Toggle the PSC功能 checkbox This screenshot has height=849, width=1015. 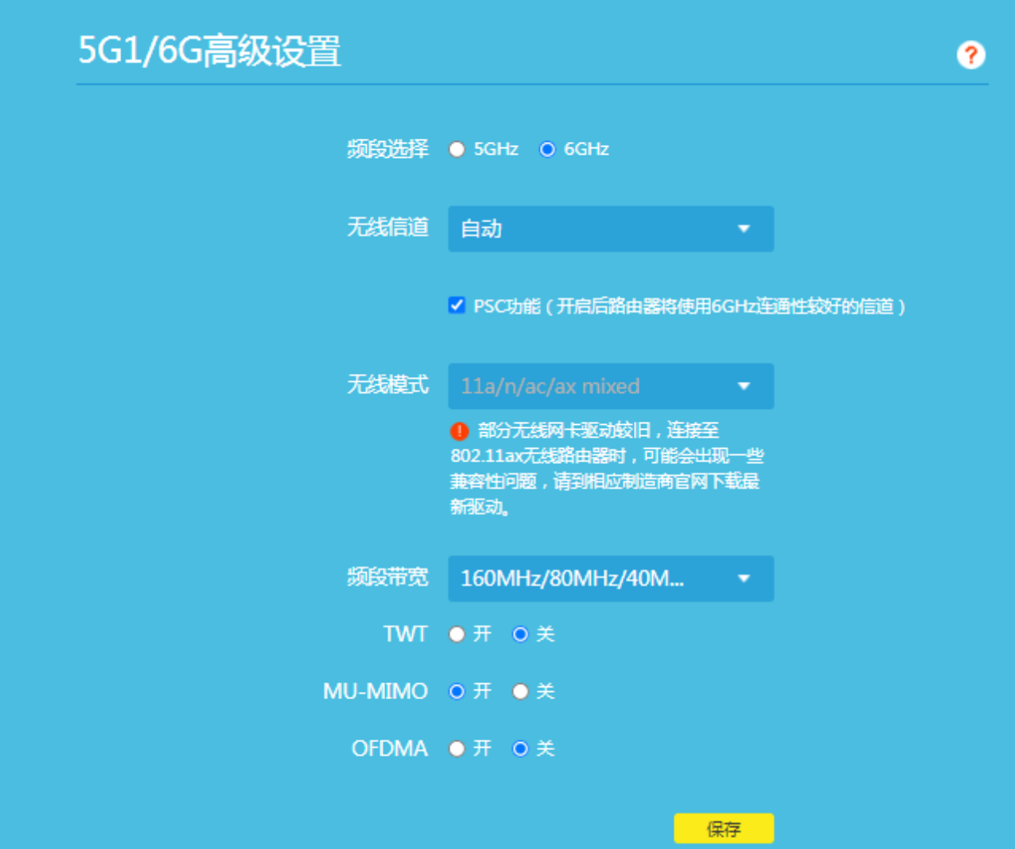(x=457, y=305)
